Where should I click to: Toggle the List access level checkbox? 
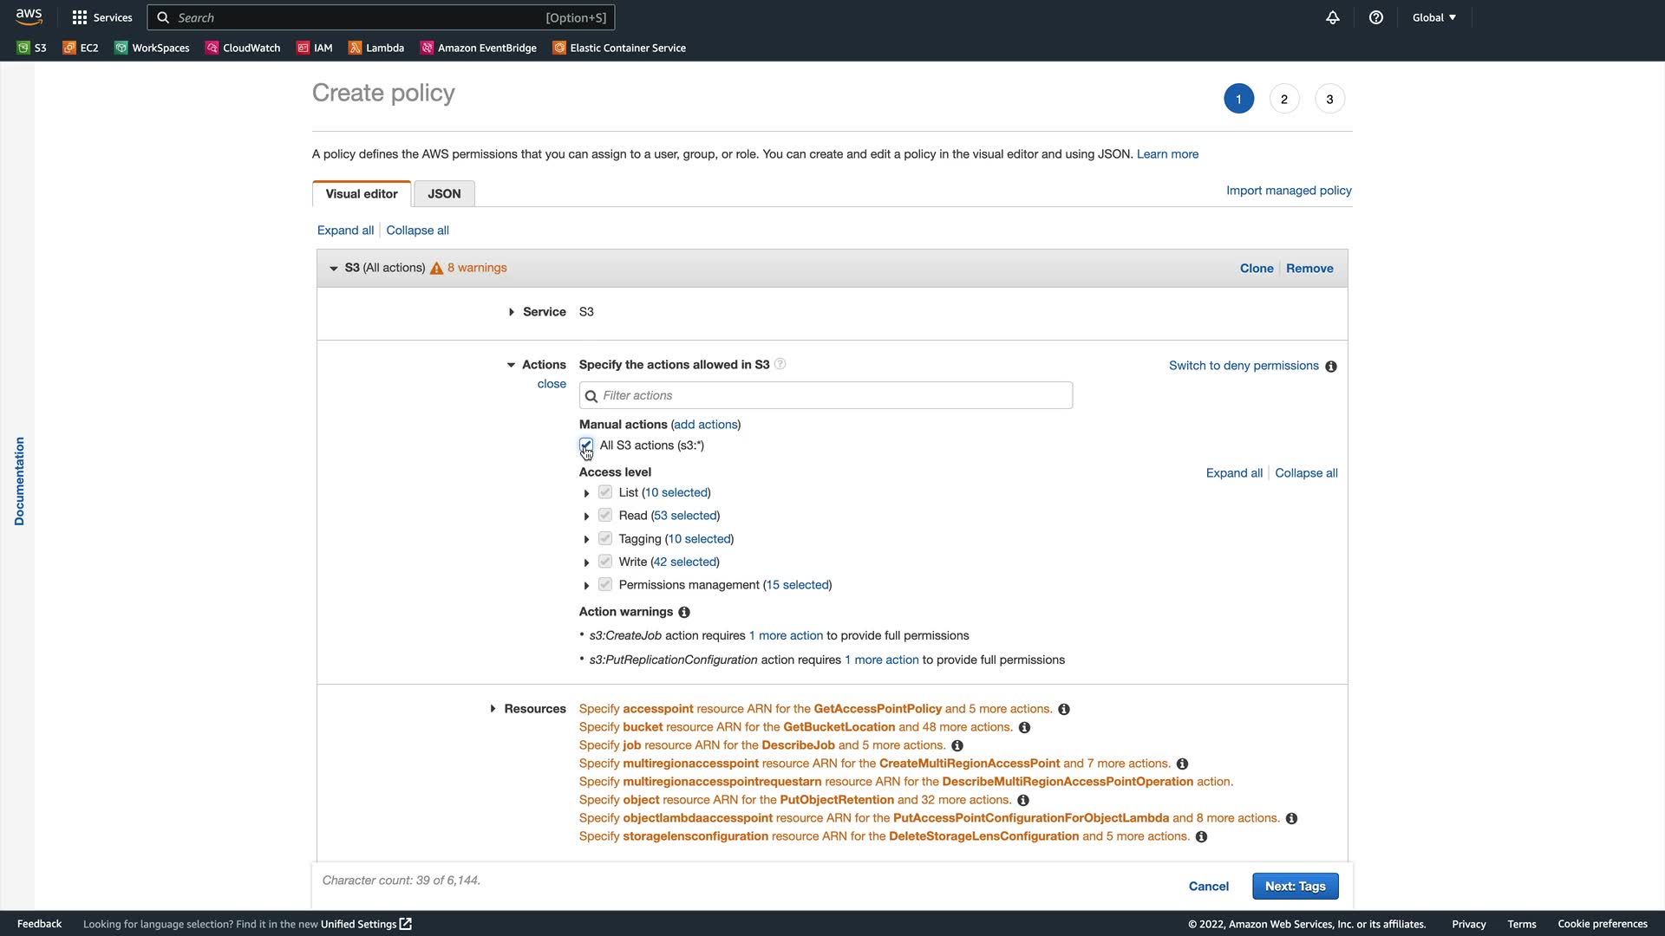605,492
